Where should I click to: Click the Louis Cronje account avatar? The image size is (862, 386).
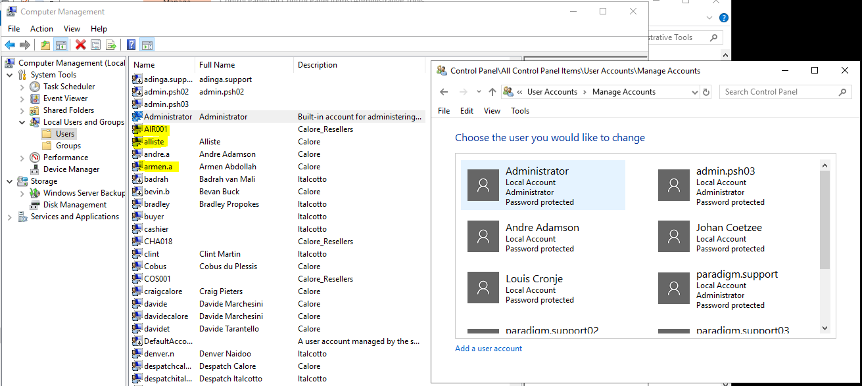(x=483, y=287)
